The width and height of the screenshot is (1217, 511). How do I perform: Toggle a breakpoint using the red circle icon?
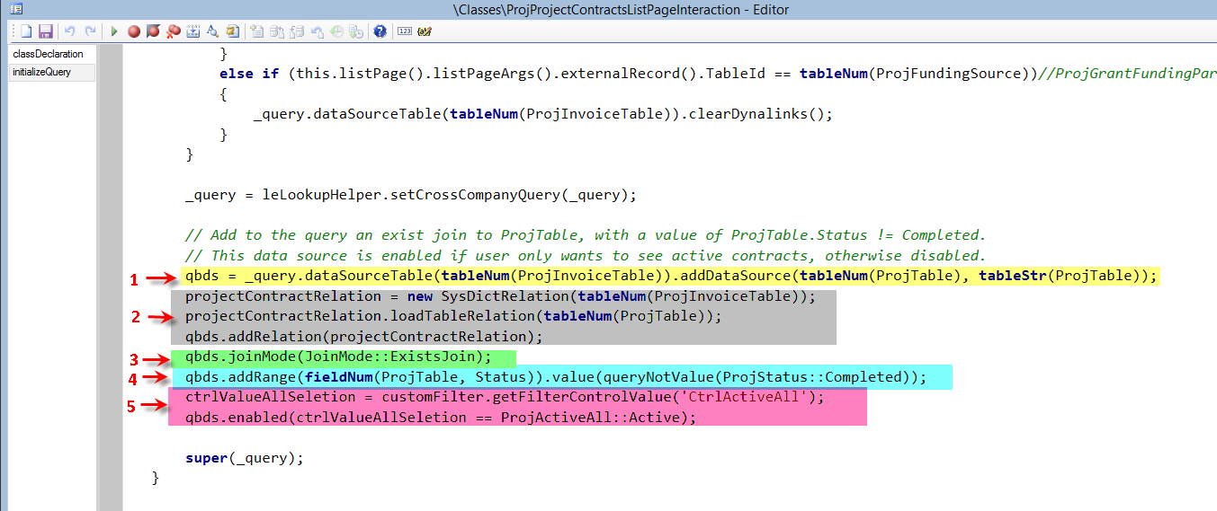(133, 31)
